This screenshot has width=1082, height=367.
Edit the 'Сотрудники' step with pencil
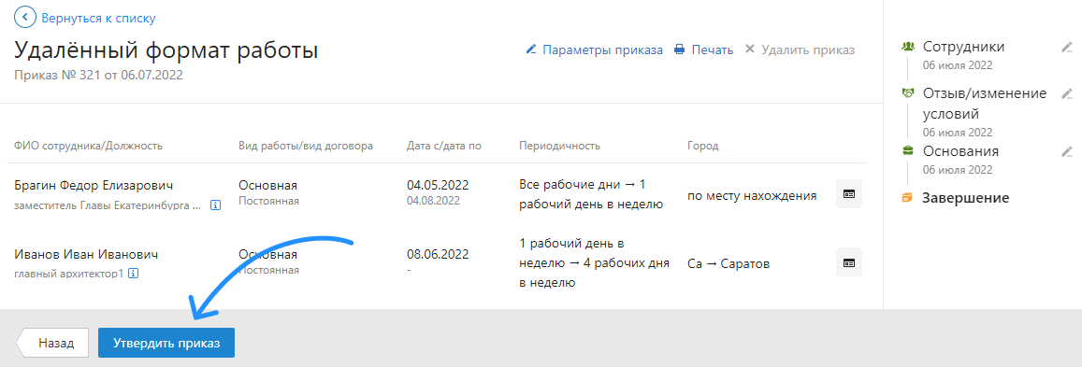[1067, 48]
